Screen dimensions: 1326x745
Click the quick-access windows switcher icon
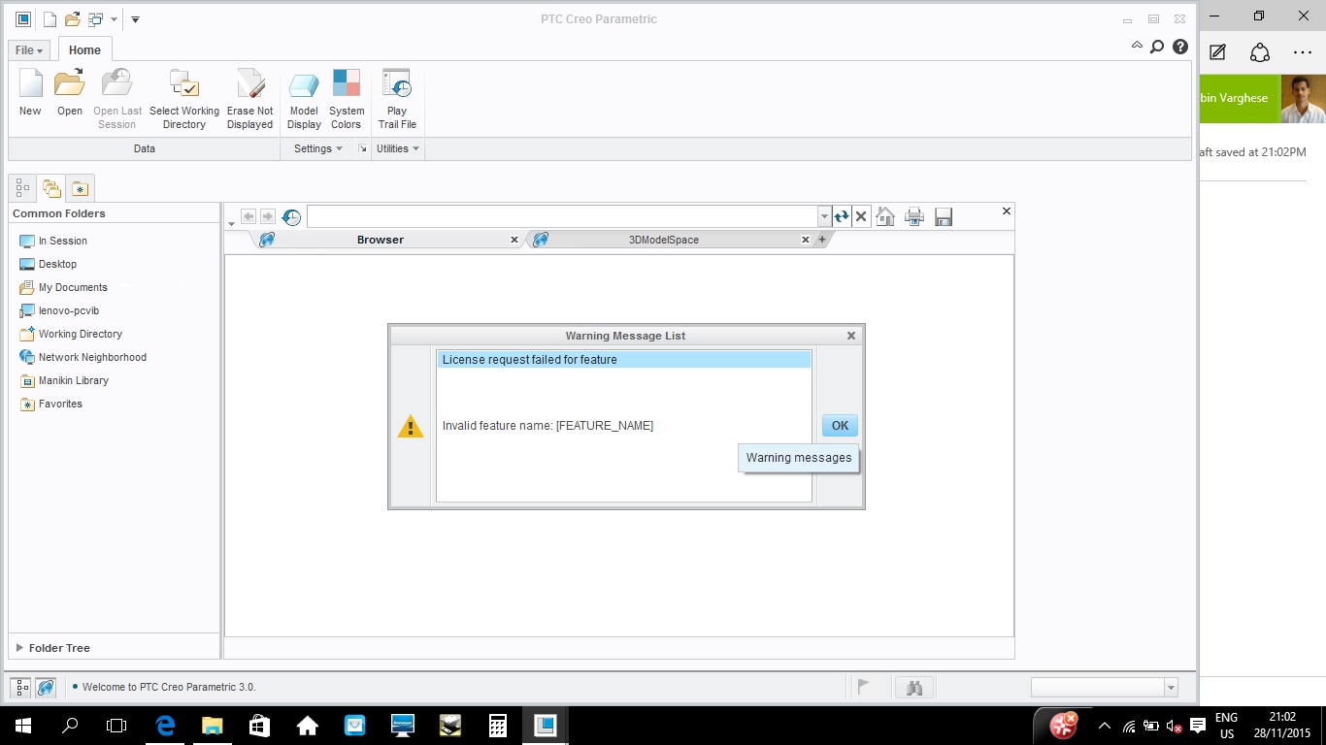(x=95, y=19)
